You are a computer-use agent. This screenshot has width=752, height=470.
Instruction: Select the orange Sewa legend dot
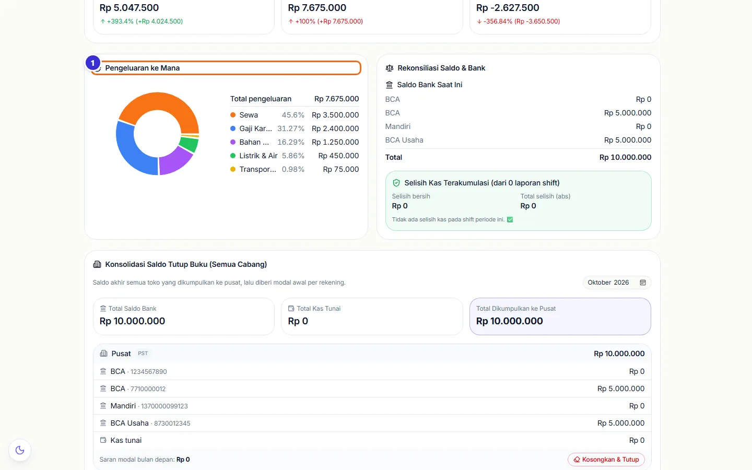click(x=233, y=115)
